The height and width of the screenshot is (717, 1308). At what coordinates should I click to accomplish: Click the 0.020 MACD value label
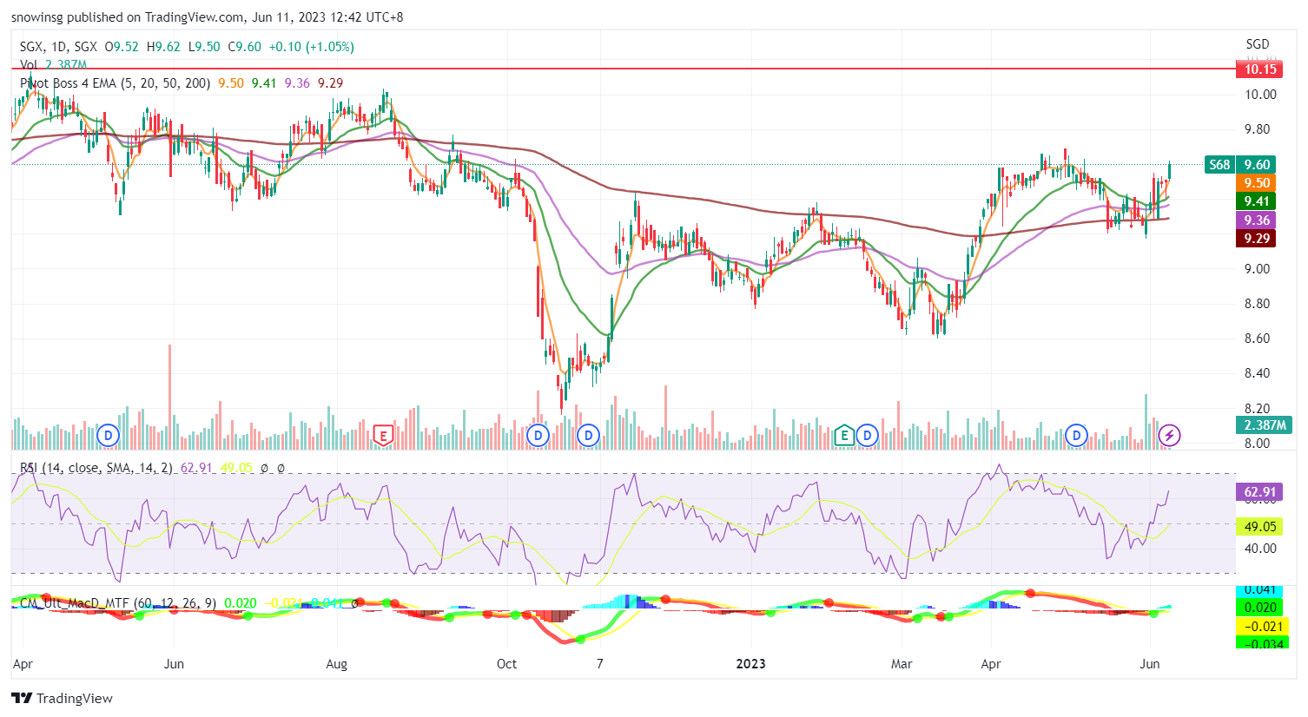pos(1260,608)
